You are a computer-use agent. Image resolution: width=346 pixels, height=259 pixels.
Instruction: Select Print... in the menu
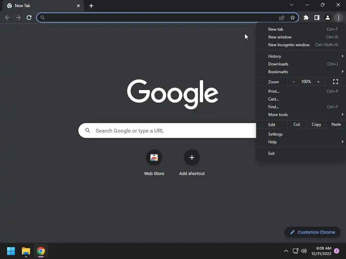coord(301,91)
